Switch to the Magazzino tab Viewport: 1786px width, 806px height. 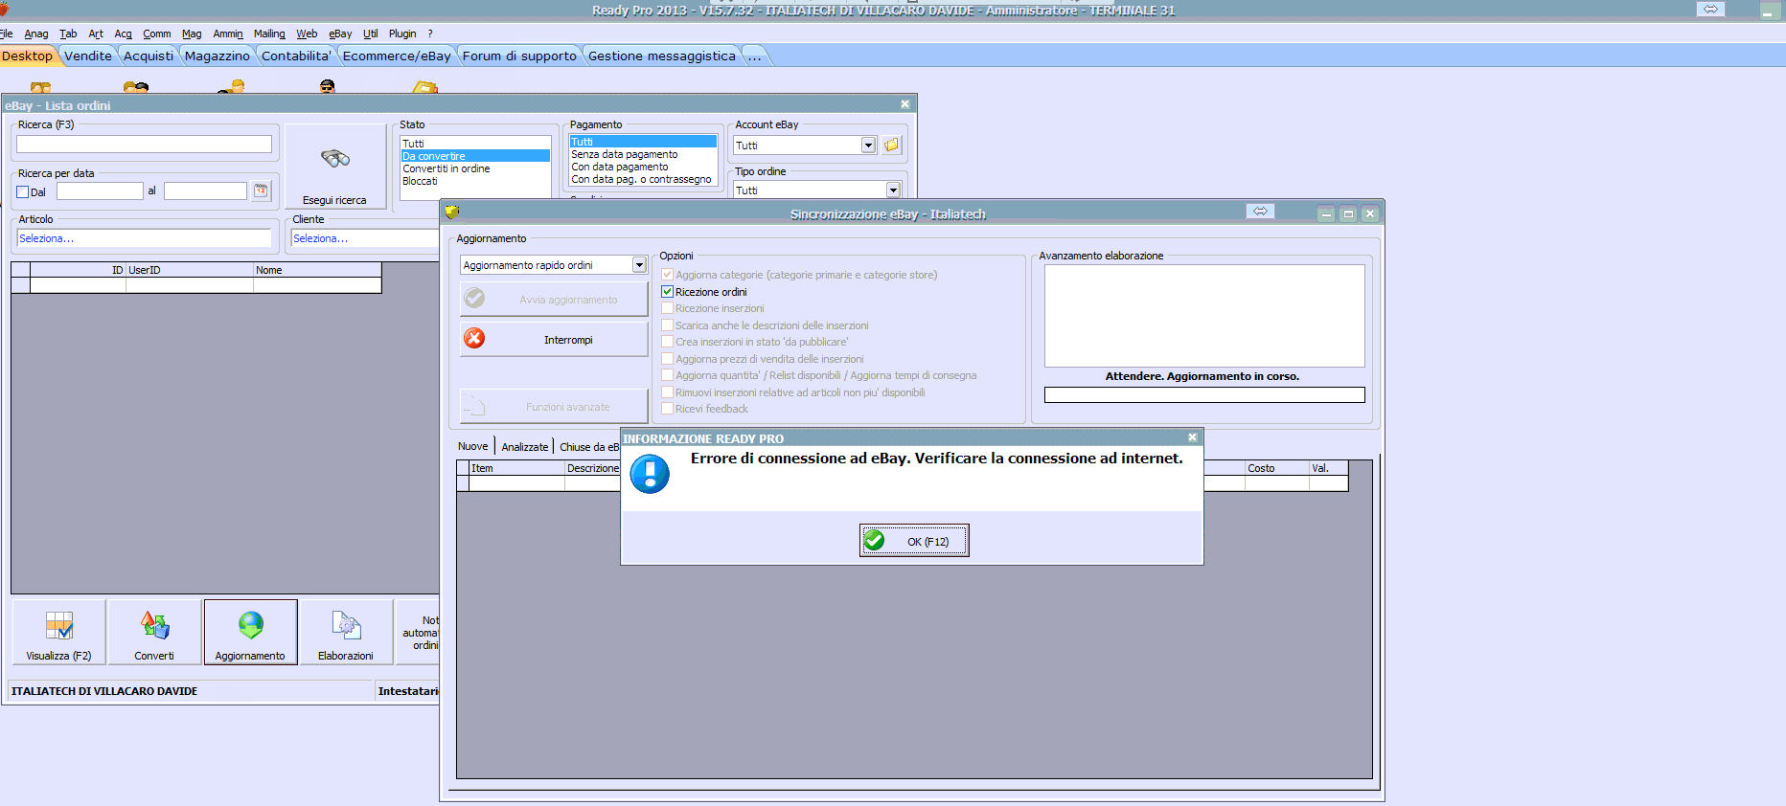(218, 56)
